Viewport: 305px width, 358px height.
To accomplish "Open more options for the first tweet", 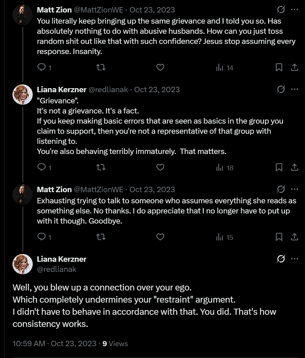I will [295, 9].
